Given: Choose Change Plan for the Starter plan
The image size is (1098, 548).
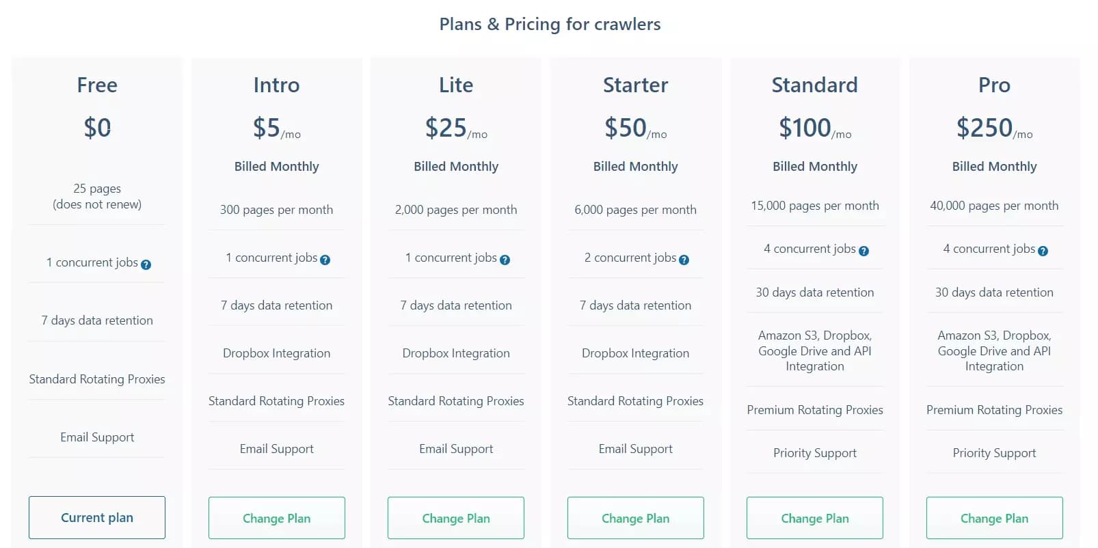Looking at the screenshot, I should [635, 518].
